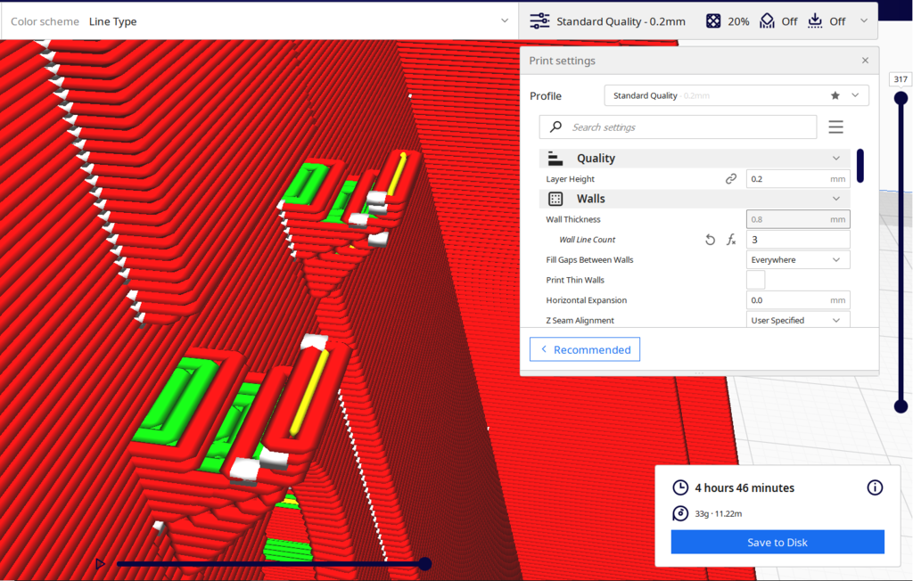Play the layer simulation

point(101,563)
